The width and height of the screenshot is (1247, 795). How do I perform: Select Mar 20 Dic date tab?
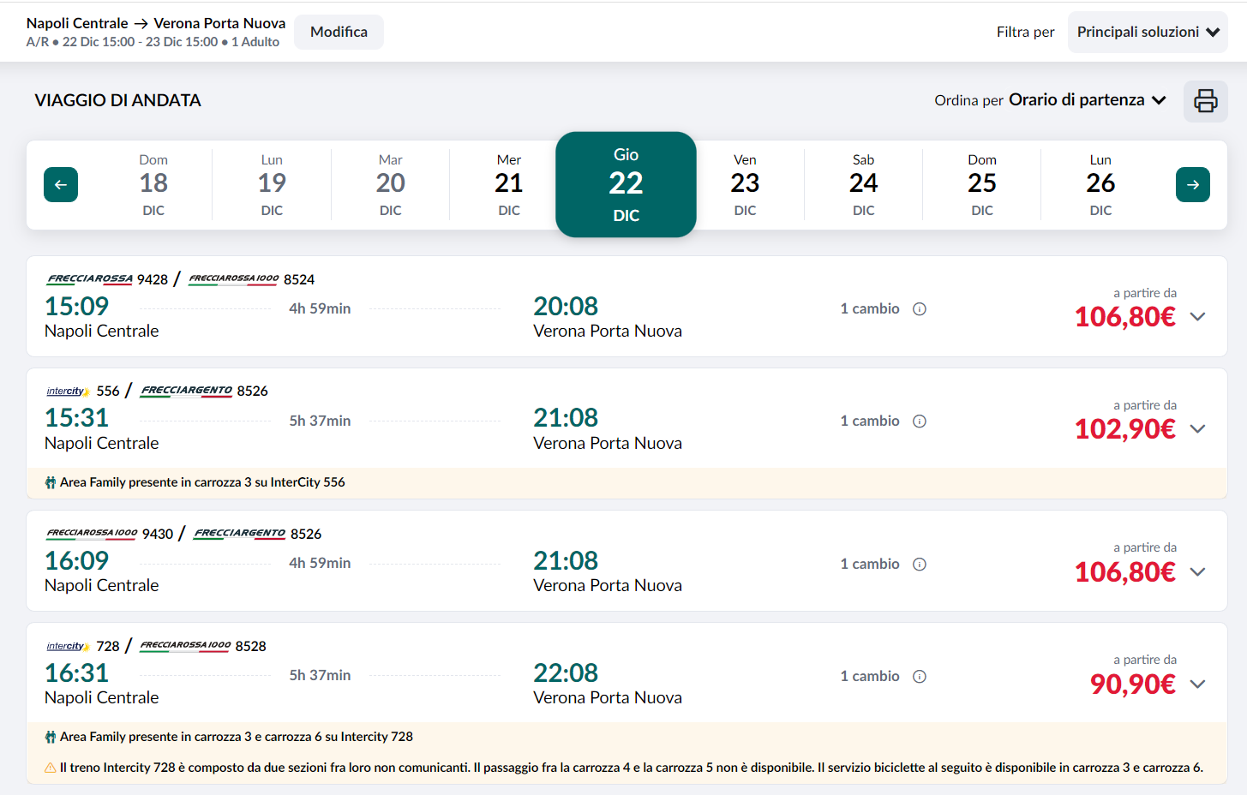pos(390,185)
